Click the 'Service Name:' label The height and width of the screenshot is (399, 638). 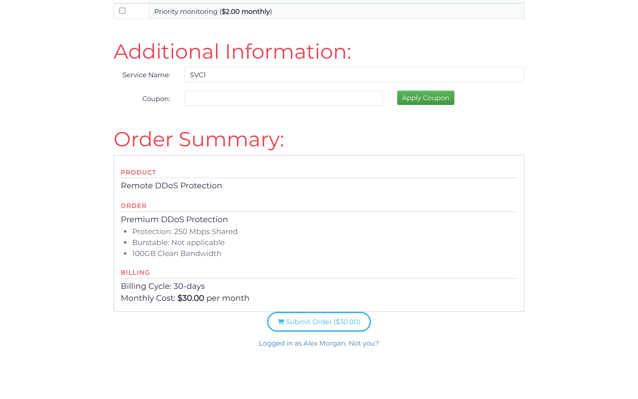tap(146, 75)
